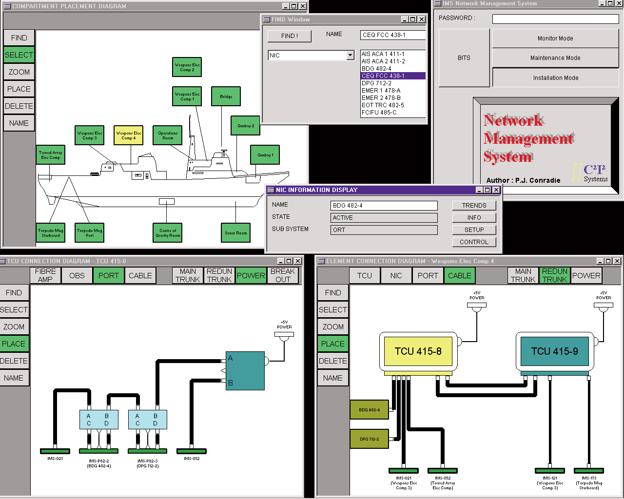
Task: Click CONTROL in NIC Information Display
Action: tap(474, 242)
